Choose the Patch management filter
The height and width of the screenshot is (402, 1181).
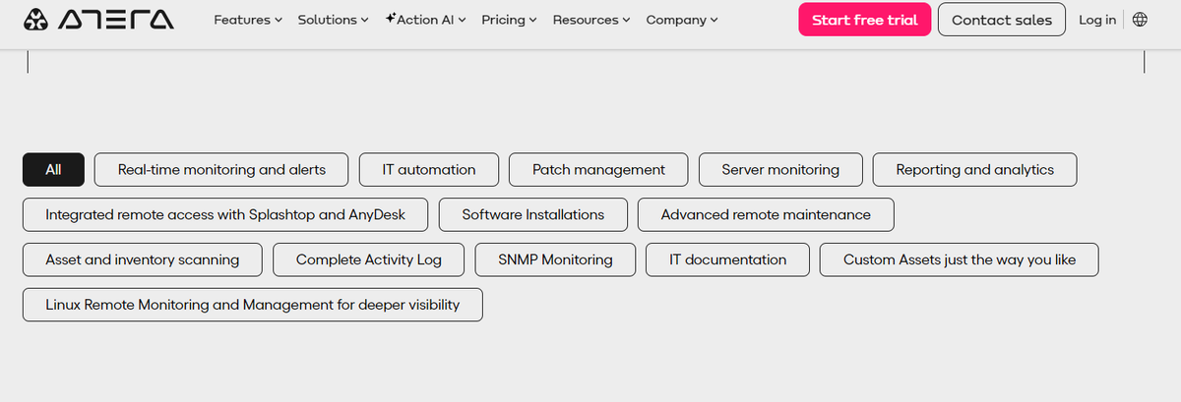(598, 169)
